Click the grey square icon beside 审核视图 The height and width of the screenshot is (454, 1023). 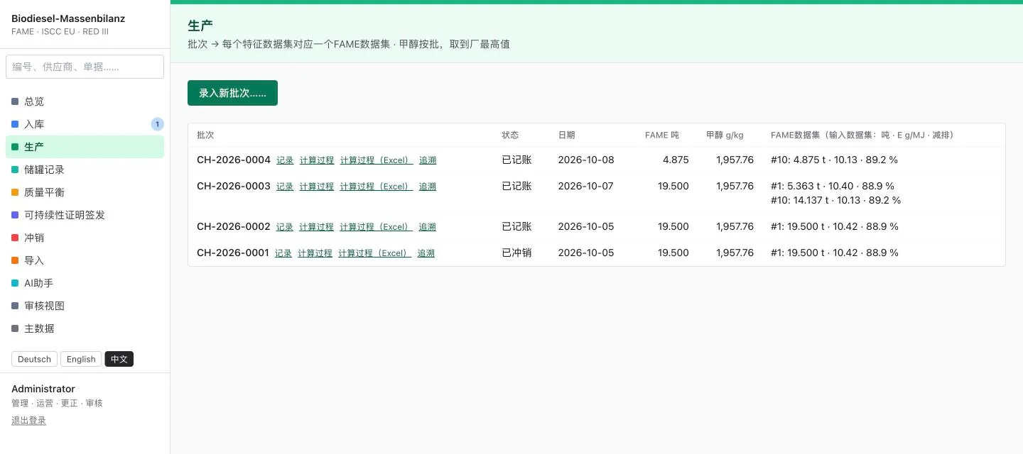tap(15, 306)
